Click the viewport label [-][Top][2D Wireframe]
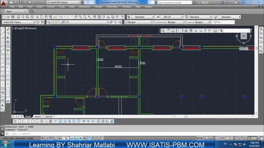The width and height of the screenshot is (264, 148). pyautogui.click(x=24, y=28)
